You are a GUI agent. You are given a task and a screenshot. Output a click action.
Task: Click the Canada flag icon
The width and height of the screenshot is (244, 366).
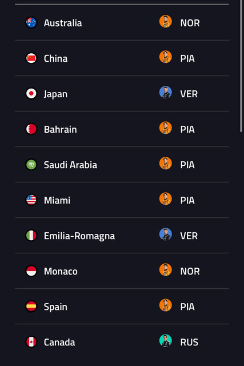tap(31, 342)
